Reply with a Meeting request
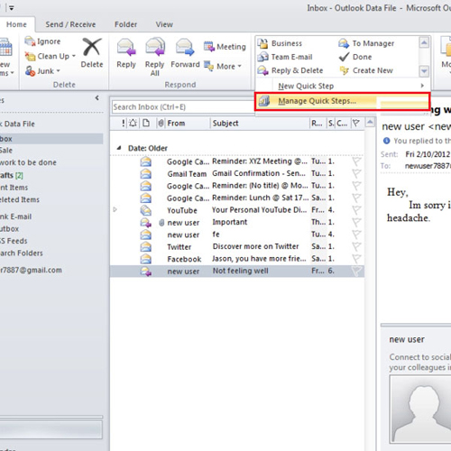The height and width of the screenshot is (451, 451). coord(225,47)
